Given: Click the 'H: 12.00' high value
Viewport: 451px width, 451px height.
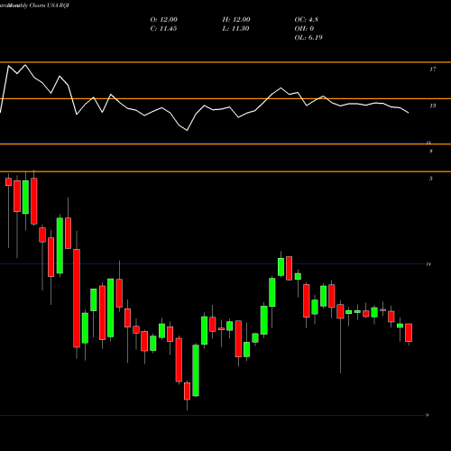Looking at the screenshot, I should (x=236, y=20).
